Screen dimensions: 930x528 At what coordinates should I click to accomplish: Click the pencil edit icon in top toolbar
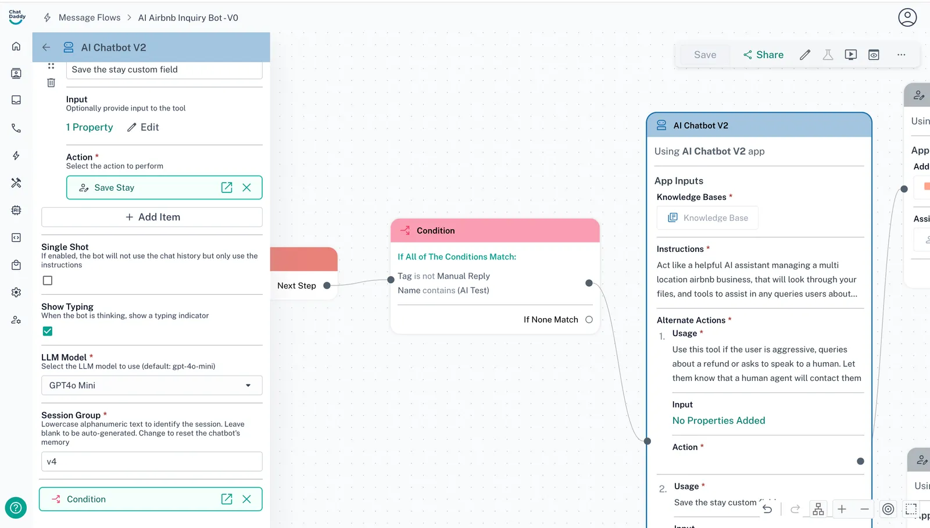pyautogui.click(x=805, y=55)
